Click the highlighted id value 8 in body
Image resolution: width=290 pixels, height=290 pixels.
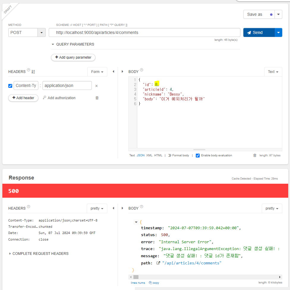coord(156,85)
